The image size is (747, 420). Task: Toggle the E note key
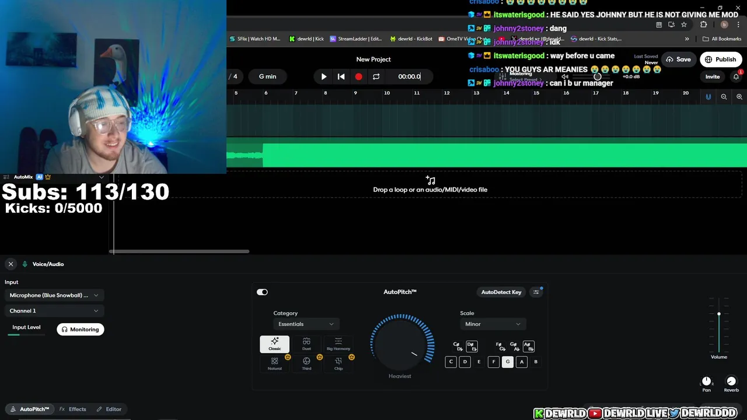[479, 362]
